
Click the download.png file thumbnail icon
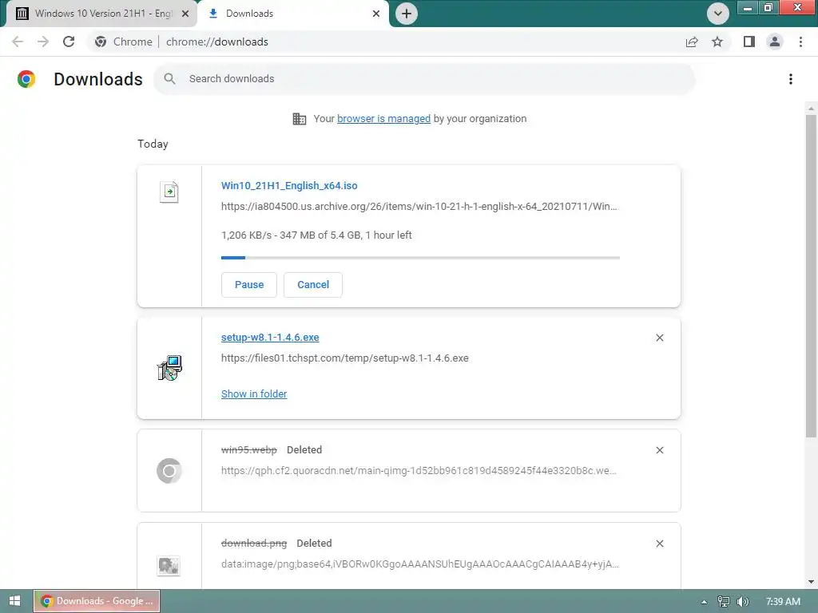pos(169,566)
